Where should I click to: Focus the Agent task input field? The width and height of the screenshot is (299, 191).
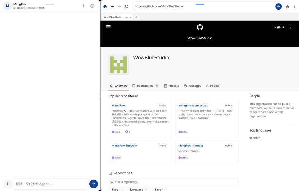[x=51, y=184]
